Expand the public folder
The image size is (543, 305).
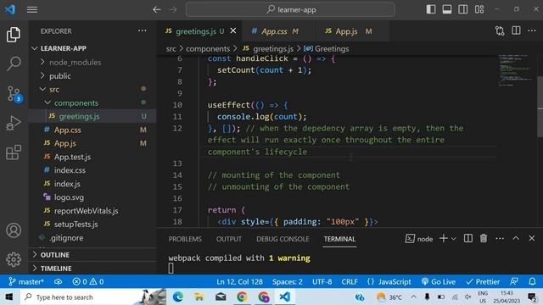click(60, 75)
